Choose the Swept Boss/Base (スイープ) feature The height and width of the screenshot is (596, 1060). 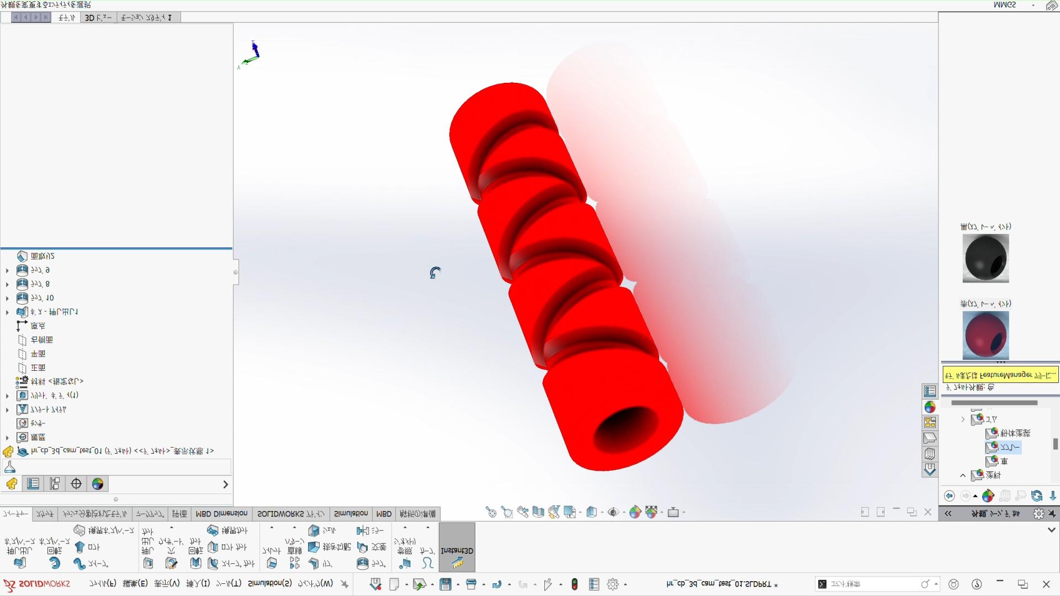click(x=91, y=563)
